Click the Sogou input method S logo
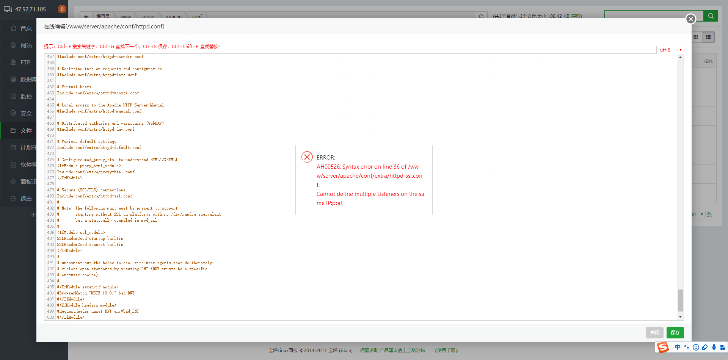Viewport: 728px width, 360px height. 663,347
